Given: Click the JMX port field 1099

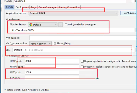Looking at the screenshot, I should pos(52,72).
